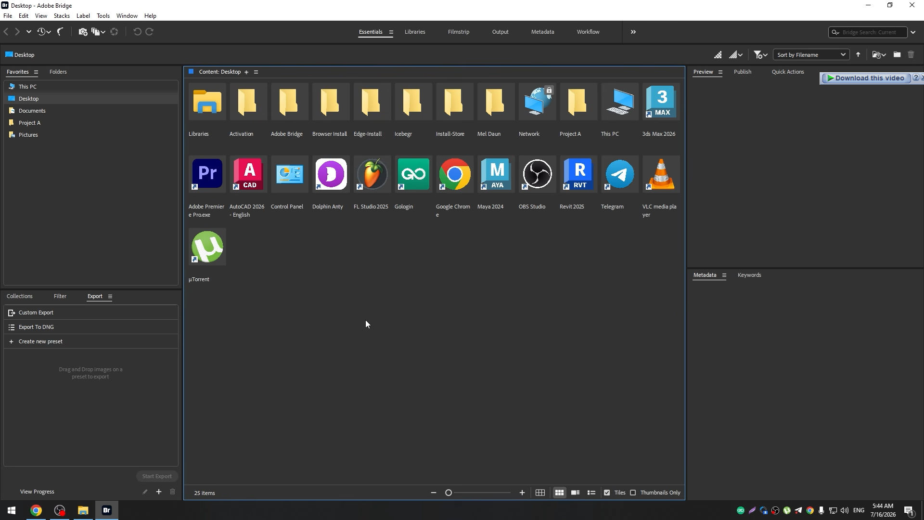Select Project A in Favorites
924x520 pixels.
point(90,123)
